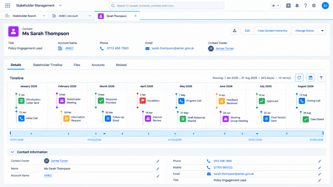Viewport: 333px width, 187px height.
Task: Open the timeline calendar date picker icon
Action: (310, 78)
